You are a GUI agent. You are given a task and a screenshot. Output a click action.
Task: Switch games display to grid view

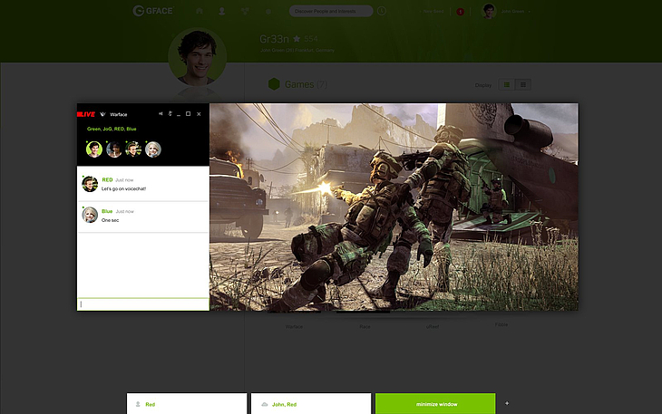point(522,85)
